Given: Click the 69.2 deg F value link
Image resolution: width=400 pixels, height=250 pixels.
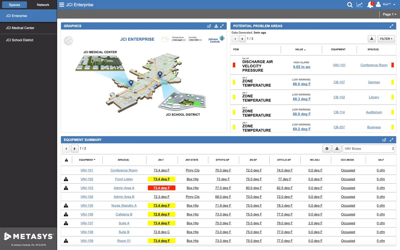Looking at the screenshot, I should (302, 129).
